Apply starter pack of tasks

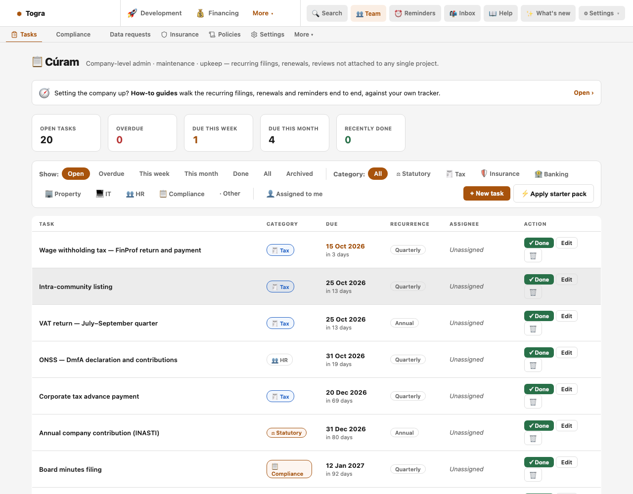[x=554, y=194]
